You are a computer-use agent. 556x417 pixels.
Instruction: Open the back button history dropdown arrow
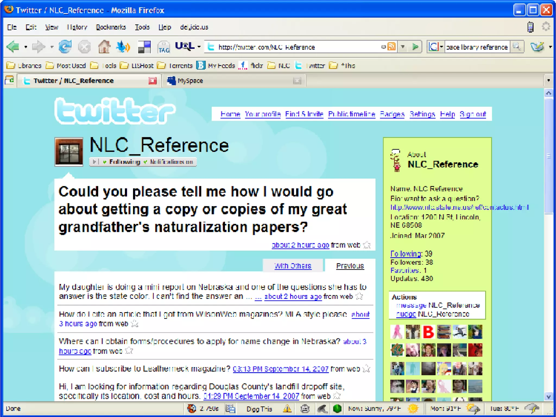(x=26, y=47)
